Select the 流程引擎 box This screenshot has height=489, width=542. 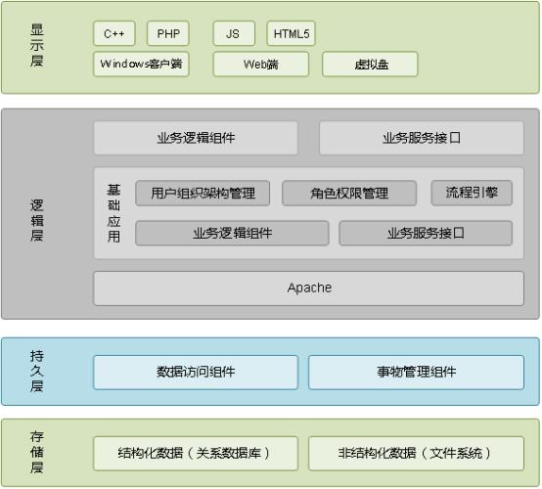[x=472, y=193]
